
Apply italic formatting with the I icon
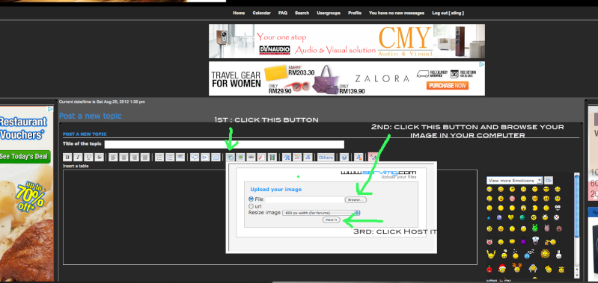point(78,157)
